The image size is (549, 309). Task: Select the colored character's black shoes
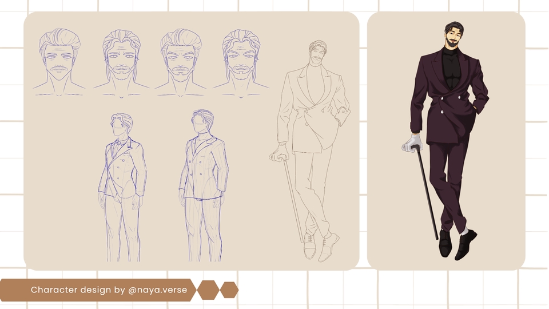[457, 244]
